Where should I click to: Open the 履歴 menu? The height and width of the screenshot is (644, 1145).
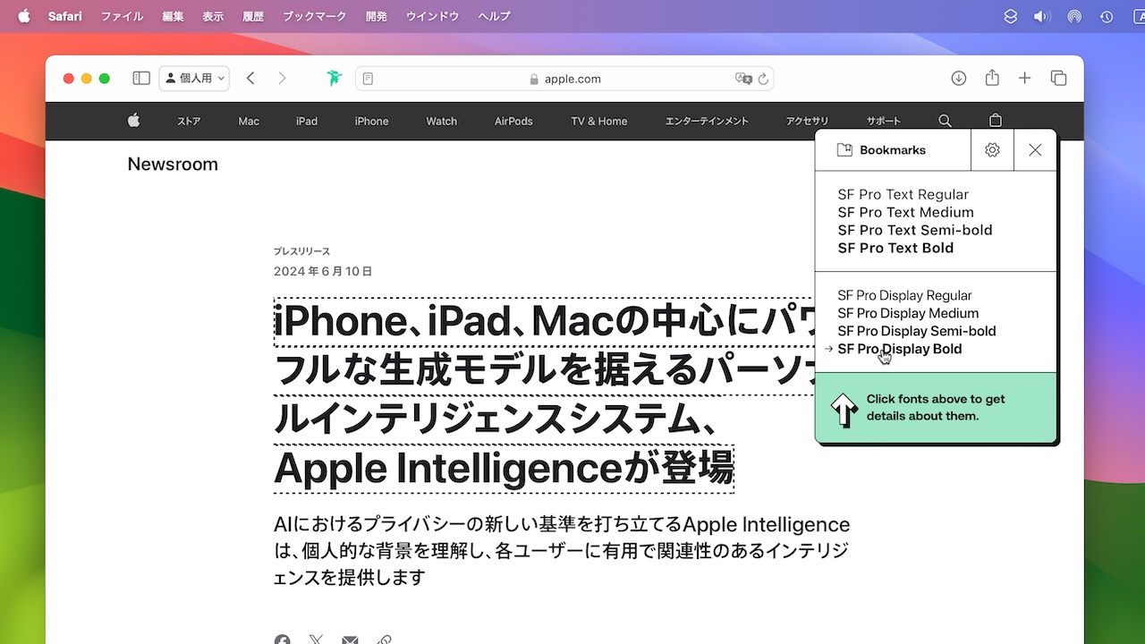click(x=253, y=16)
